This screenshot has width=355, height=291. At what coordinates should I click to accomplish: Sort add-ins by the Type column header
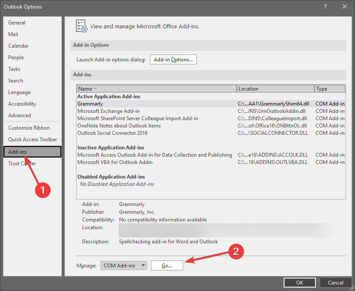click(330, 89)
